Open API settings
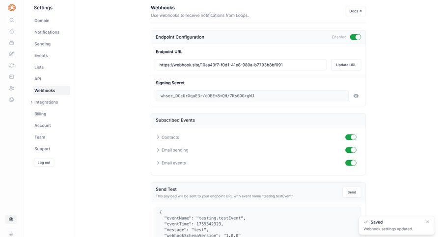 (37, 79)
